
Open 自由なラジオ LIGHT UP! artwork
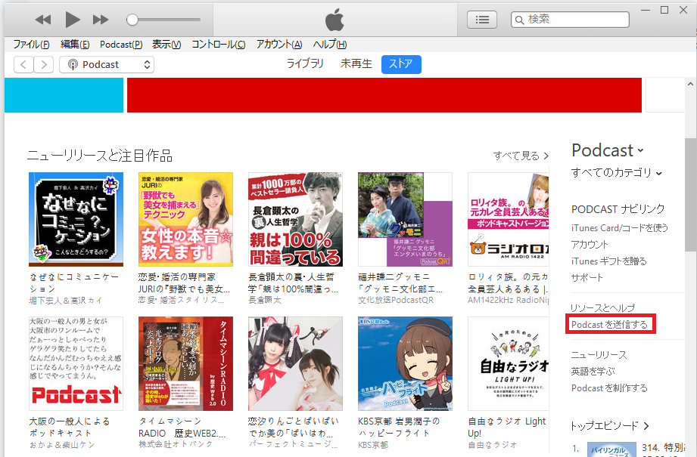509,364
